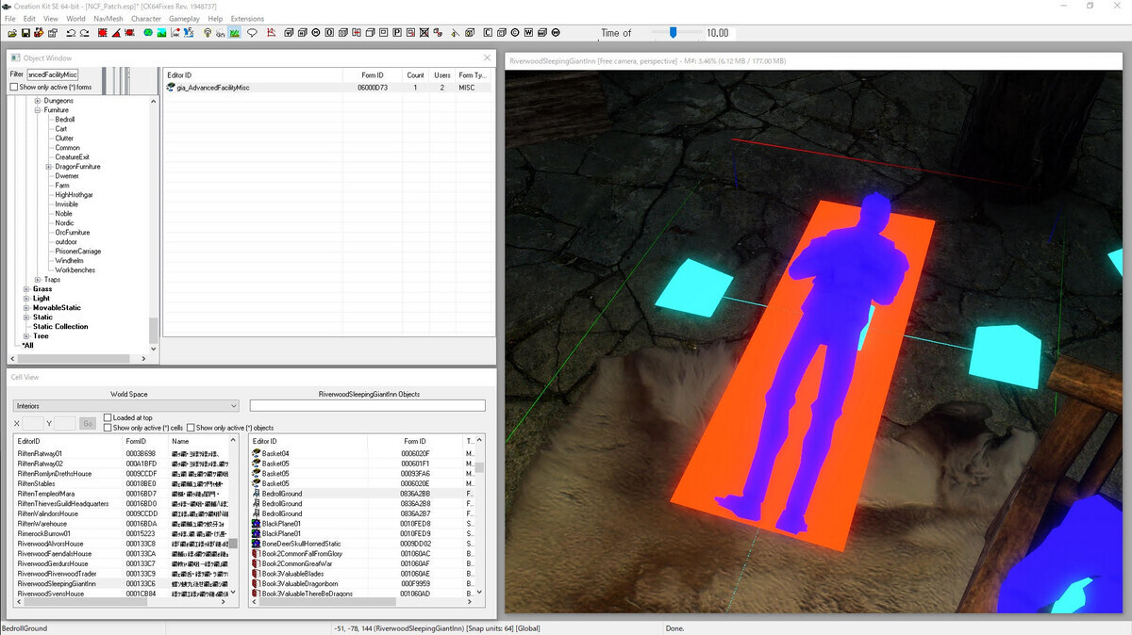Click the landscape editing toolbar icon

162,33
